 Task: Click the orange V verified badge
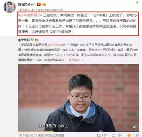pyautogui.click(x=39, y=4)
